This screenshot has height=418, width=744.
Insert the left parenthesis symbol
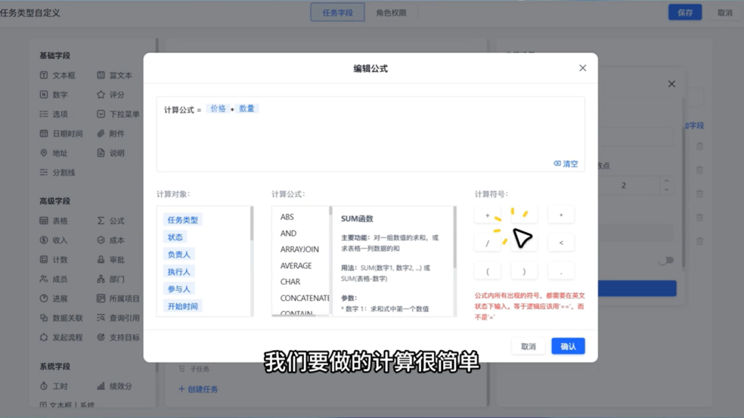(487, 272)
